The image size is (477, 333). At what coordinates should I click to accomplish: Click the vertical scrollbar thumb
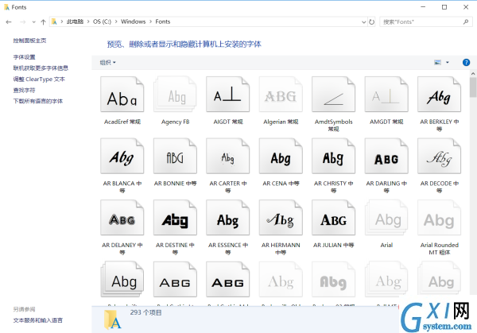473,87
